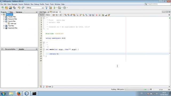Viewport: 171px width, 96px height.
Task: Click the Find Previous Occurrence icon
Action: coord(68,15)
